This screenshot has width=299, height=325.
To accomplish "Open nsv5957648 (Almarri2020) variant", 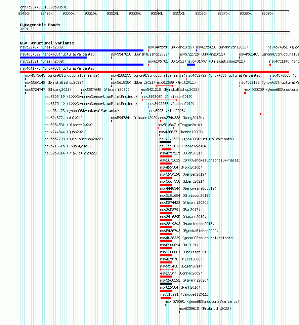I will pos(105,89).
